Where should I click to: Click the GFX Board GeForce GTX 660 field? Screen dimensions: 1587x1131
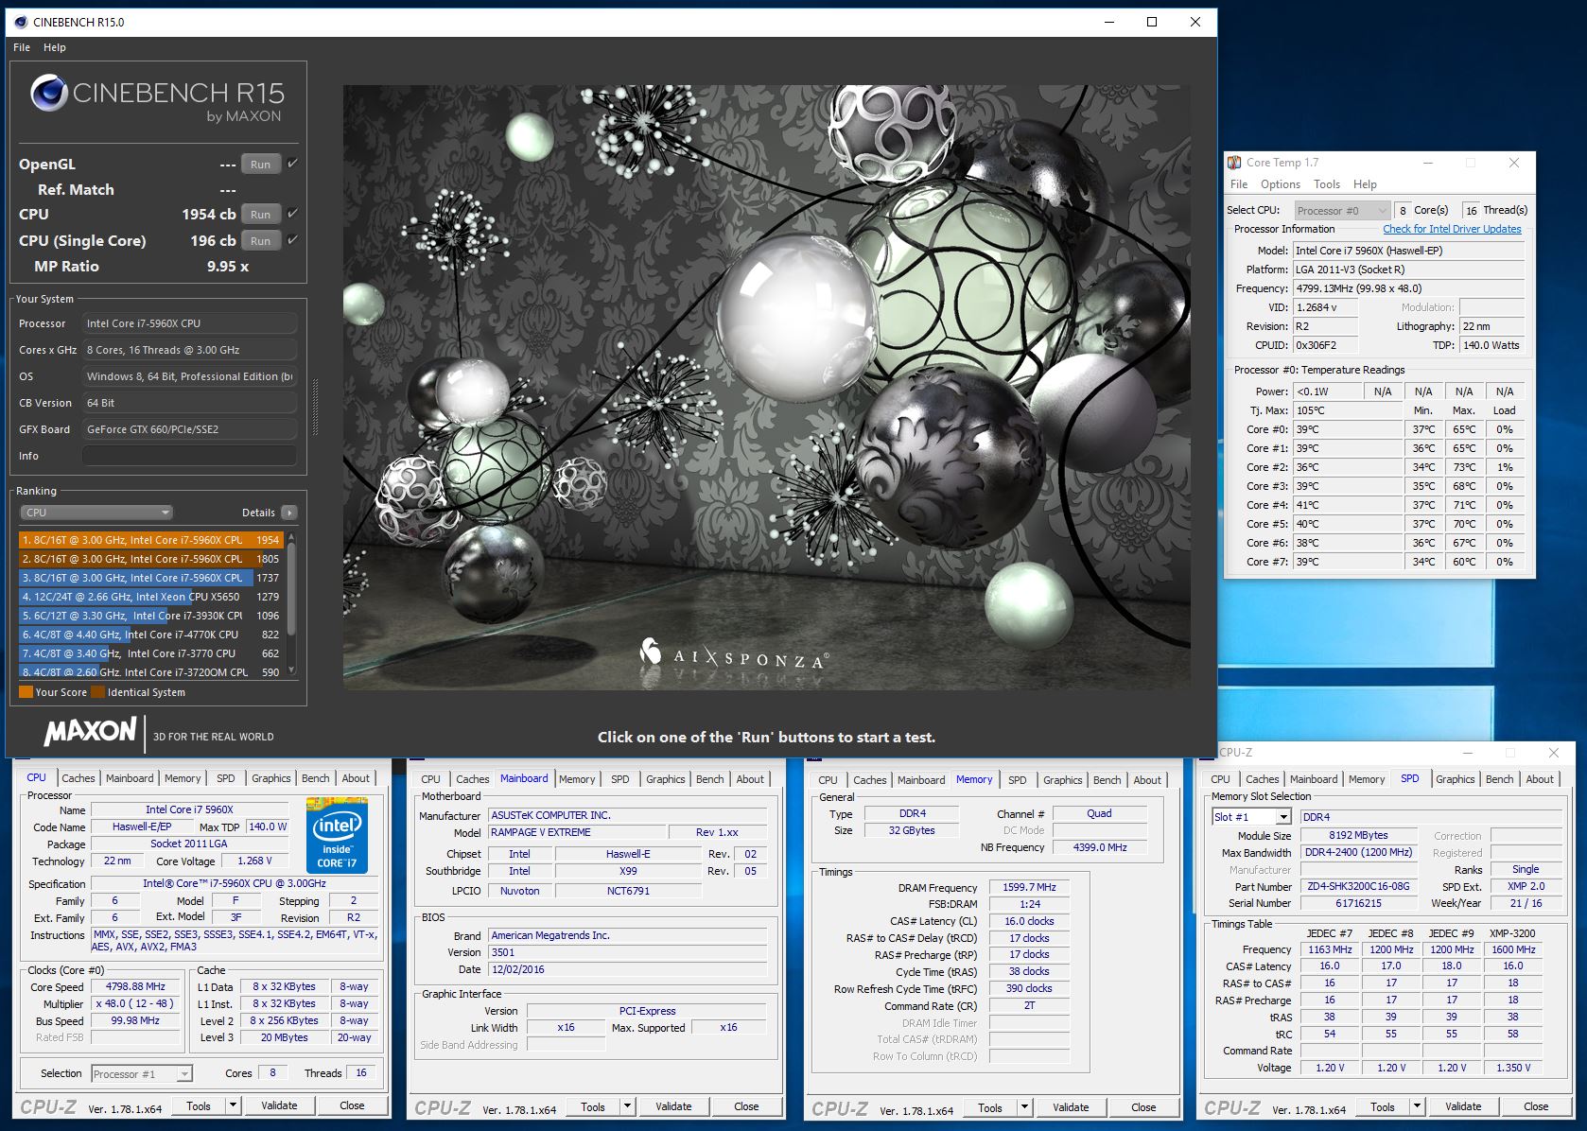[x=189, y=429]
